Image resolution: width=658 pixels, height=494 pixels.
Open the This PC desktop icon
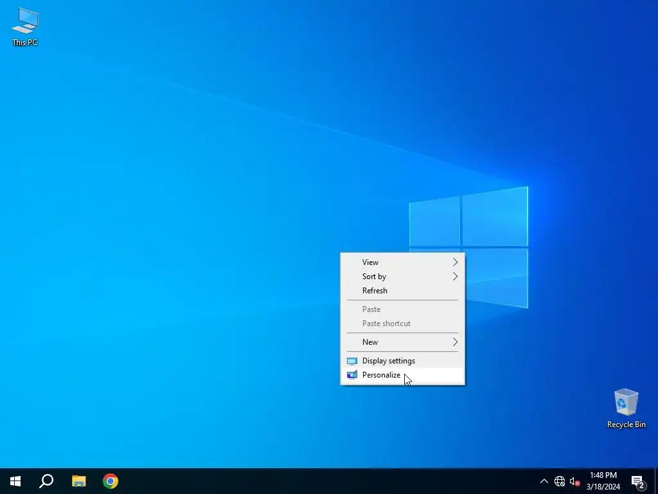pos(25,26)
